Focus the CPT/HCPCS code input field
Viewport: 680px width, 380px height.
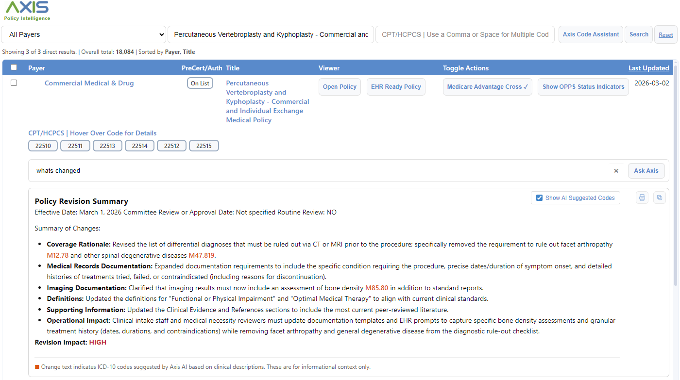465,34
